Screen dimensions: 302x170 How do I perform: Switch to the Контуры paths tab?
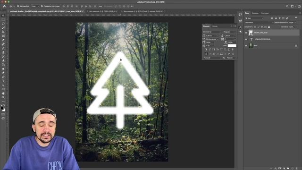click(265, 13)
